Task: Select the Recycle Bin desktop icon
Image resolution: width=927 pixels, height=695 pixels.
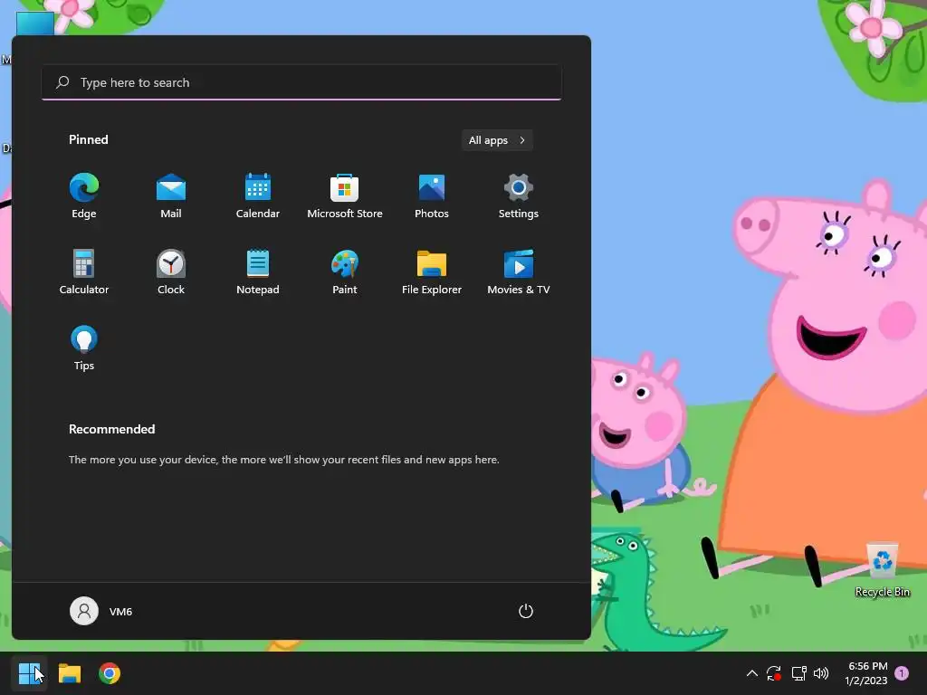Action: (x=882, y=570)
